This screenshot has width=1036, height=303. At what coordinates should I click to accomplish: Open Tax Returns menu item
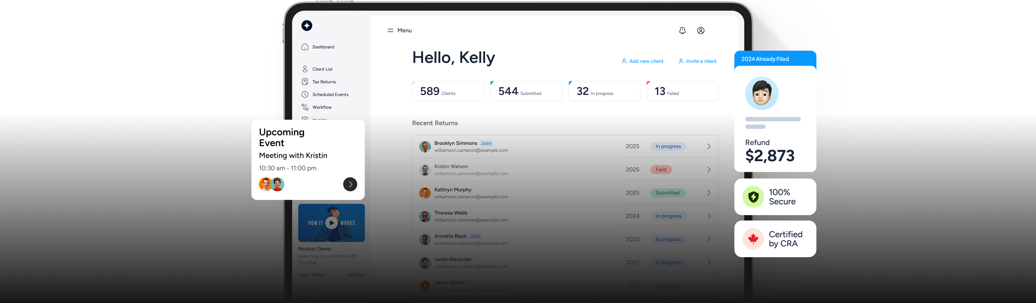point(324,82)
